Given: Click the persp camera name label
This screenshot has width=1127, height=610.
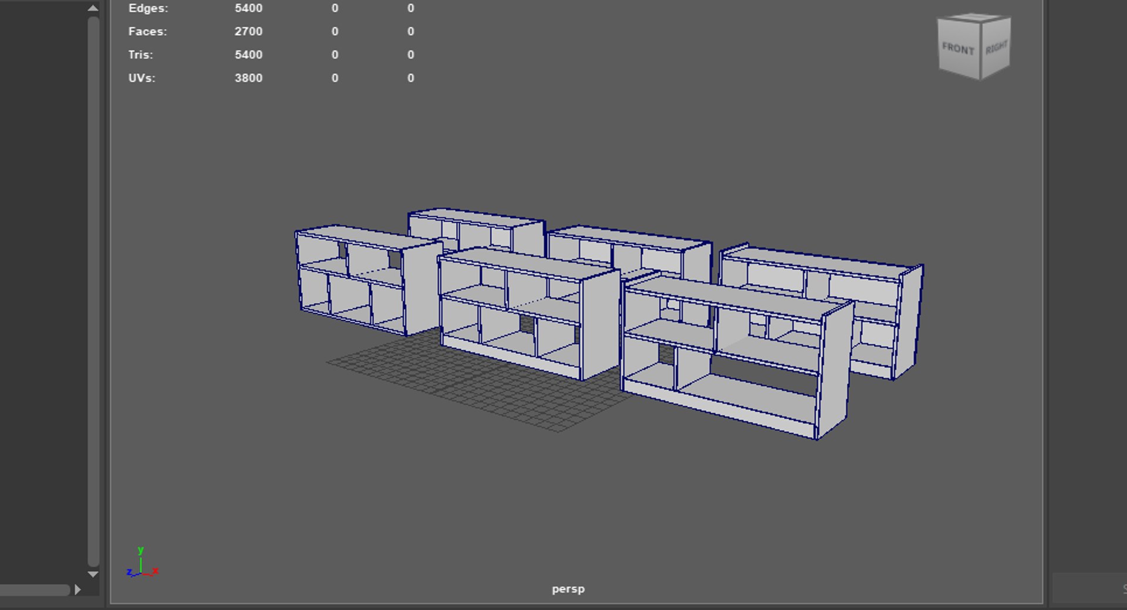Looking at the screenshot, I should [x=568, y=589].
